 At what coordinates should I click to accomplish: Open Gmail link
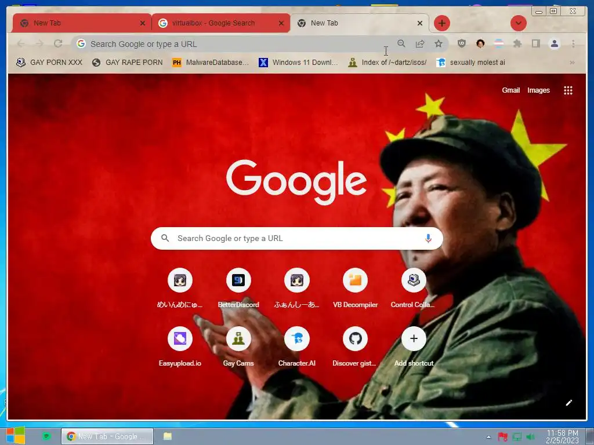point(510,90)
